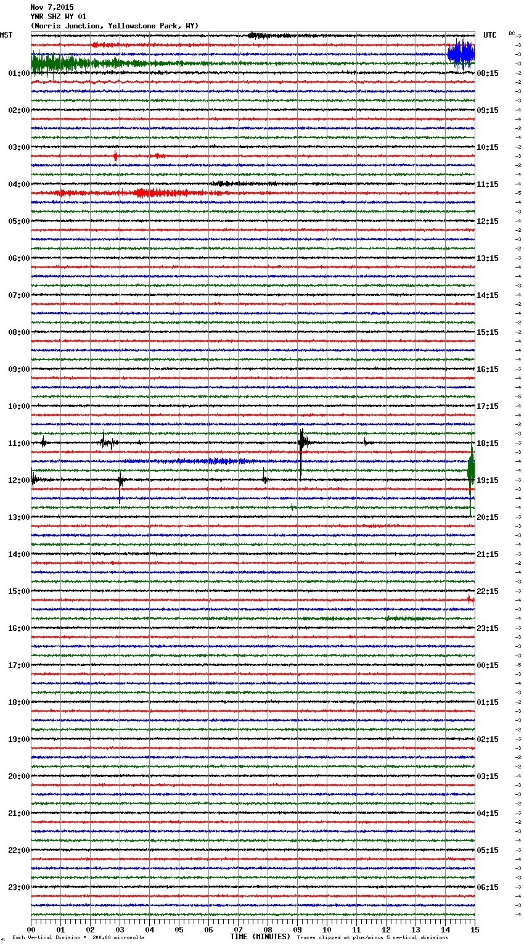This screenshot has width=524, height=946.
Task: Click the TIME (MINUTES) axis title
Action: (x=260, y=937)
